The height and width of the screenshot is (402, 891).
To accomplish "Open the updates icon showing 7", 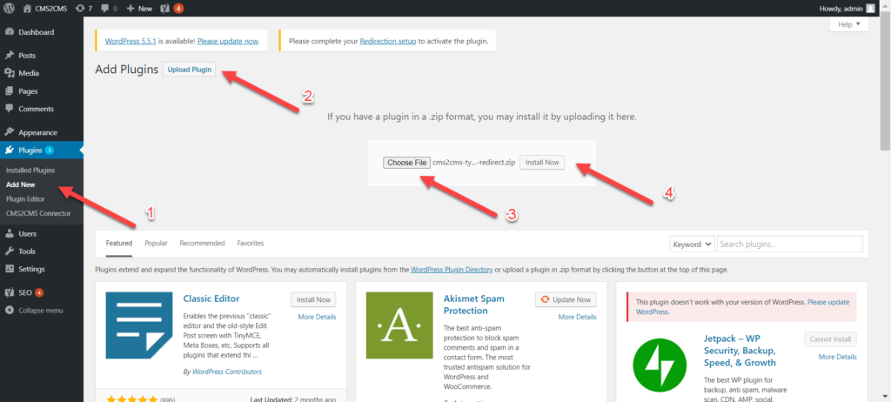I will 79,9.
